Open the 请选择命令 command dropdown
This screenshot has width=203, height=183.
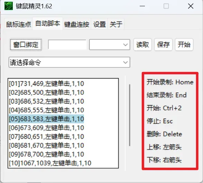(69, 62)
